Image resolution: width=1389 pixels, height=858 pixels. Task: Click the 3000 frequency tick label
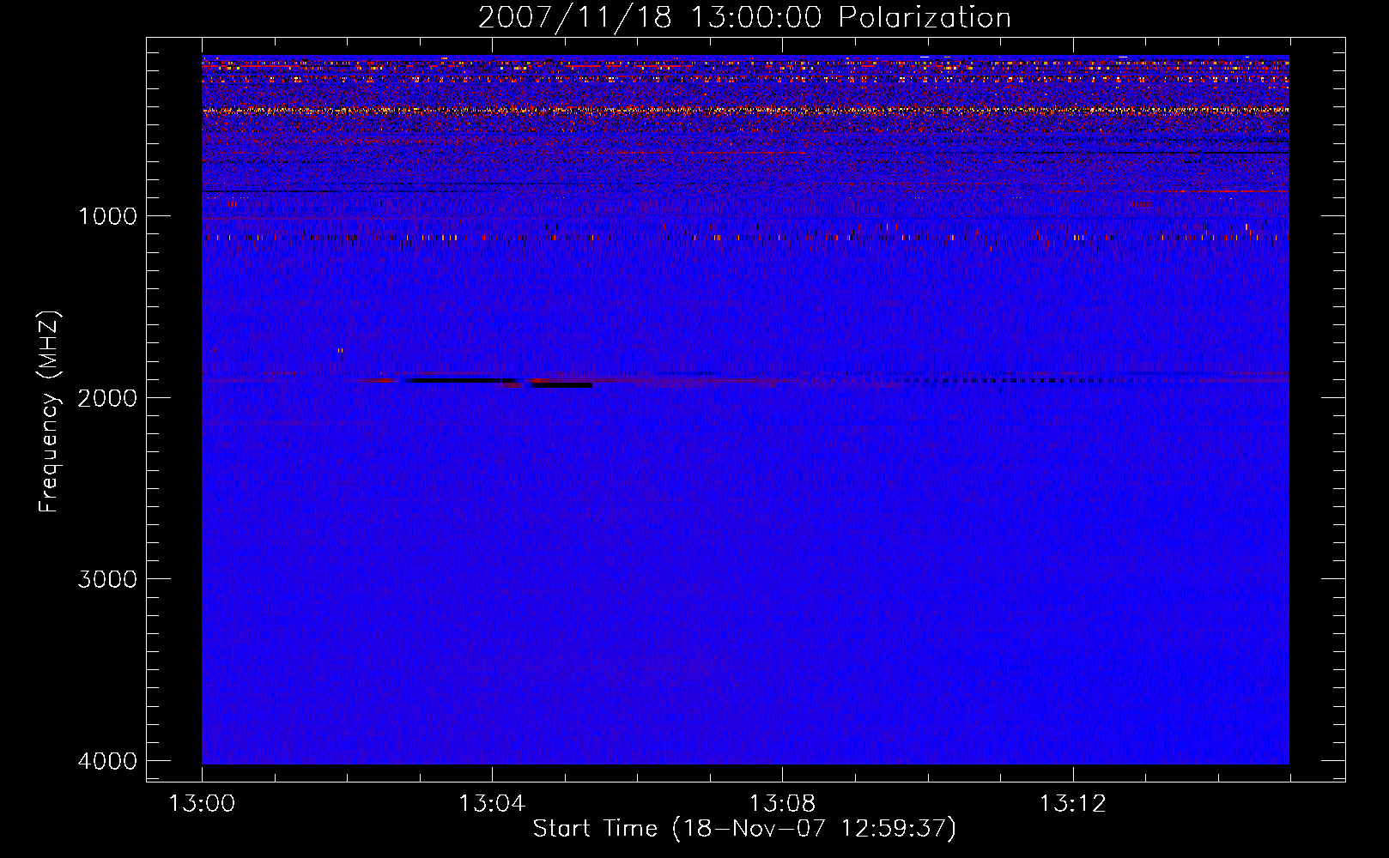click(x=107, y=579)
